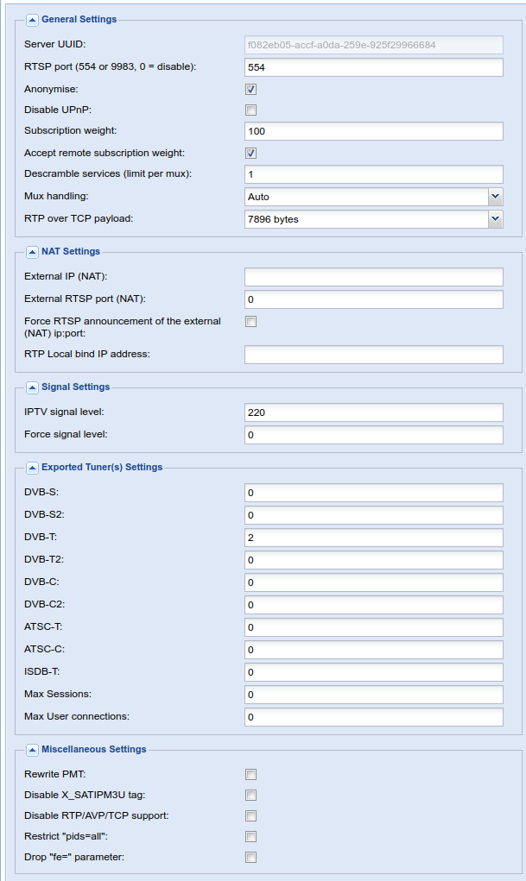This screenshot has height=881, width=526.
Task: Check the Drop "fe=" parameter box
Action: coord(251,857)
